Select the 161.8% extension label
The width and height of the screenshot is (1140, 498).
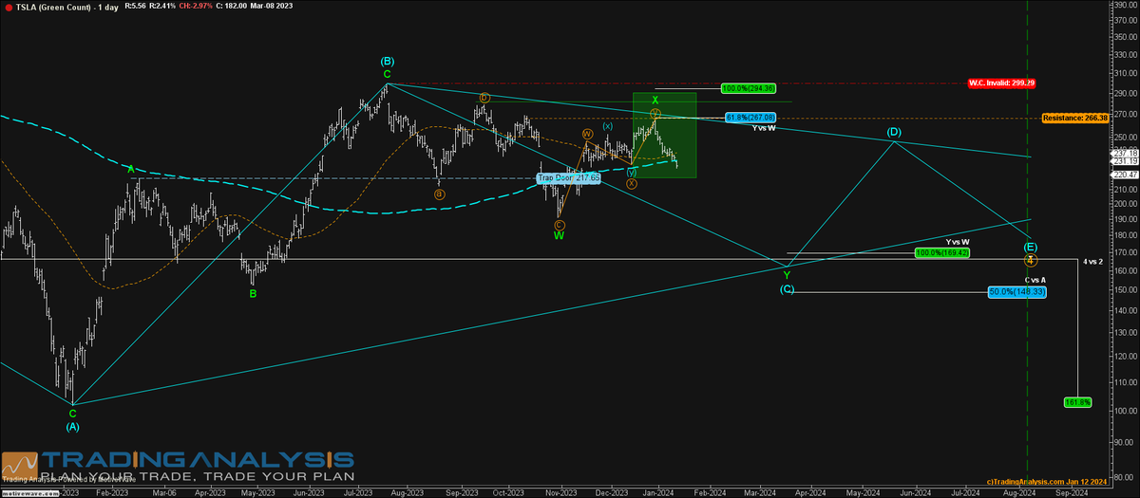(1077, 402)
